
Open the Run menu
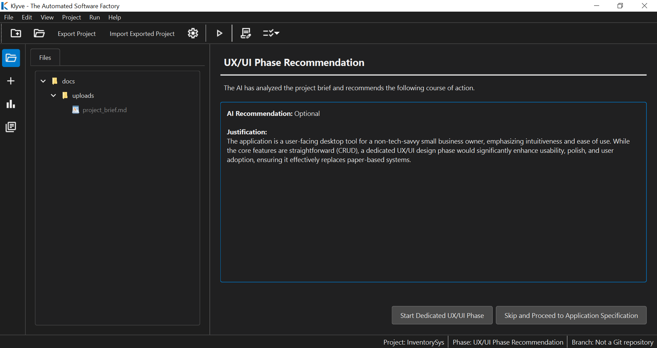[x=94, y=17]
